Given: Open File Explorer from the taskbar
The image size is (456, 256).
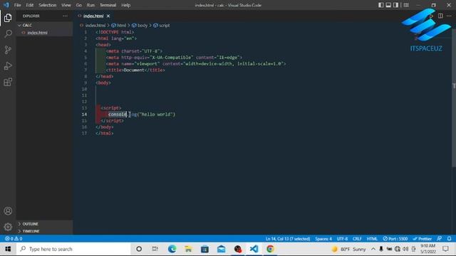Looking at the screenshot, I should 188,249.
